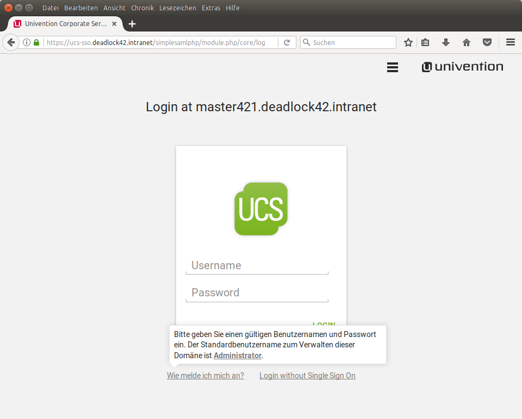This screenshot has width=522, height=419.
Task: Focus the Password field
Action: (257, 293)
